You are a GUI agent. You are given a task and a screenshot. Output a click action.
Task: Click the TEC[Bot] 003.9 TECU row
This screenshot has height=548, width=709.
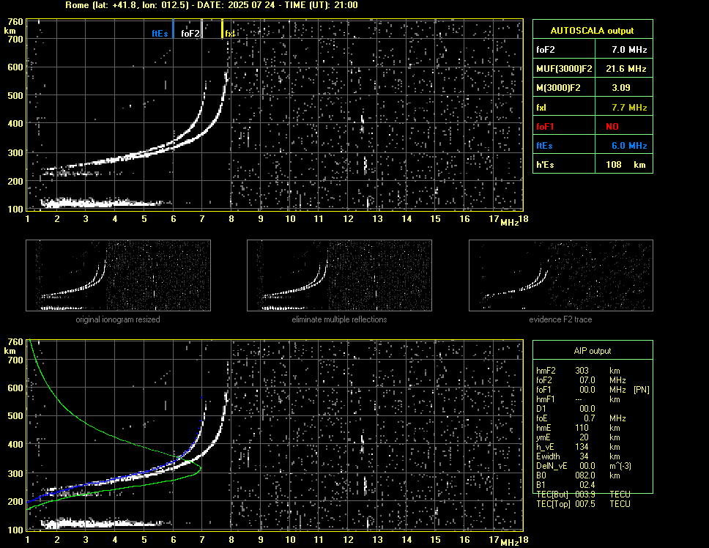click(583, 495)
